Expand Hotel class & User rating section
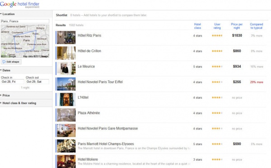 tap(19, 103)
